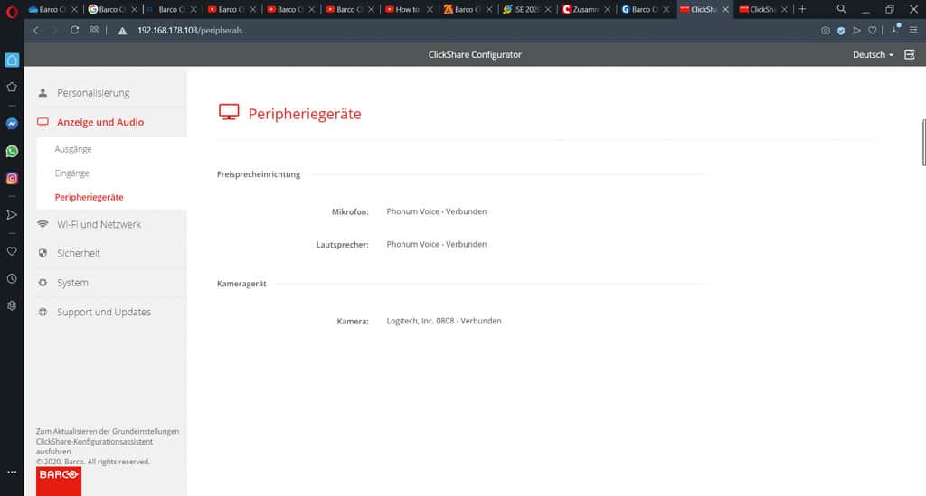Click the not-secure warning triangle icon

click(122, 31)
